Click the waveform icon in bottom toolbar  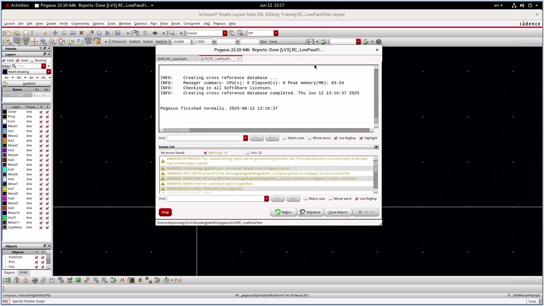178,280
